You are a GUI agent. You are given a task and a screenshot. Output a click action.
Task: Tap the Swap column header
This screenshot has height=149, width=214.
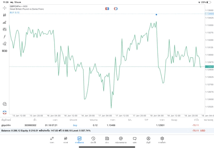click(x=174, y=120)
